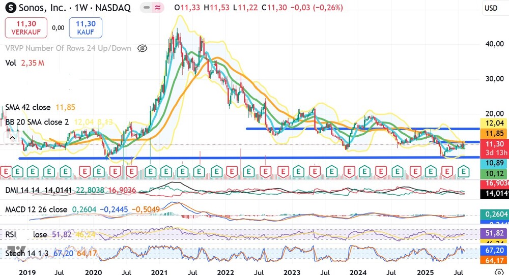Click the −0,03 (−0,26%) change value
The image size is (509, 275).
coord(317,8)
